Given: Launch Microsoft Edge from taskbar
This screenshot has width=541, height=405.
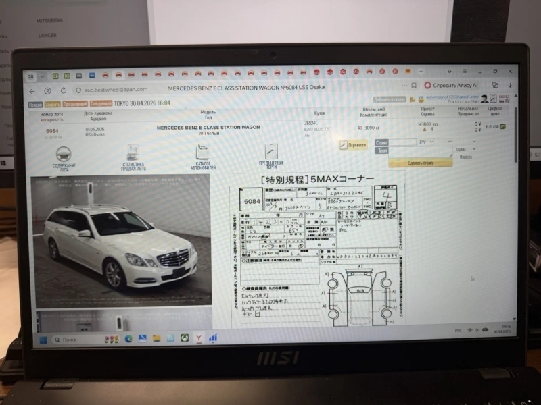Looking at the screenshot, I should click(x=128, y=340).
